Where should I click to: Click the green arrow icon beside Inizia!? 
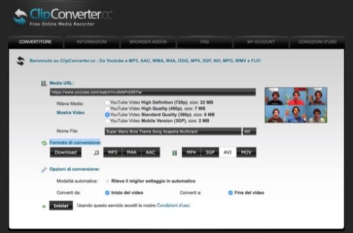(x=44, y=206)
